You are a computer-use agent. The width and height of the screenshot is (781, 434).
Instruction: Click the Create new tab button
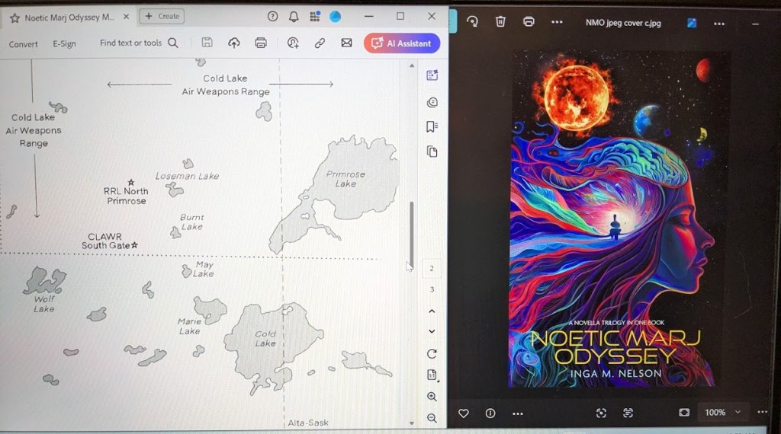(162, 16)
